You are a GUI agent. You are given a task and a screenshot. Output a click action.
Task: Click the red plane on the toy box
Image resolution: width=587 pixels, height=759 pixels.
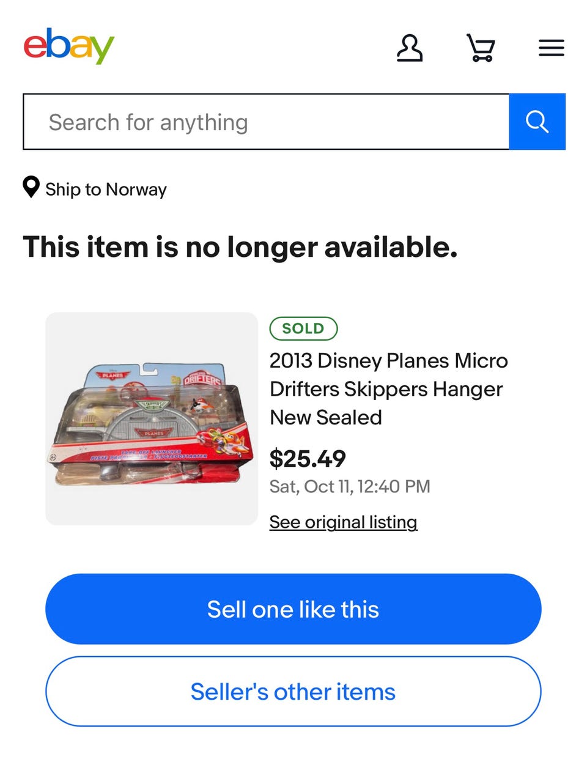pyautogui.click(x=225, y=442)
